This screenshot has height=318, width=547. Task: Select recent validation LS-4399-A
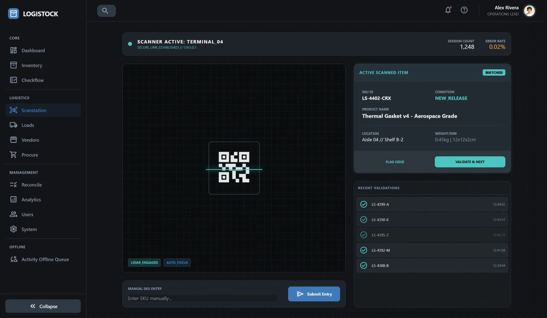(x=432, y=204)
